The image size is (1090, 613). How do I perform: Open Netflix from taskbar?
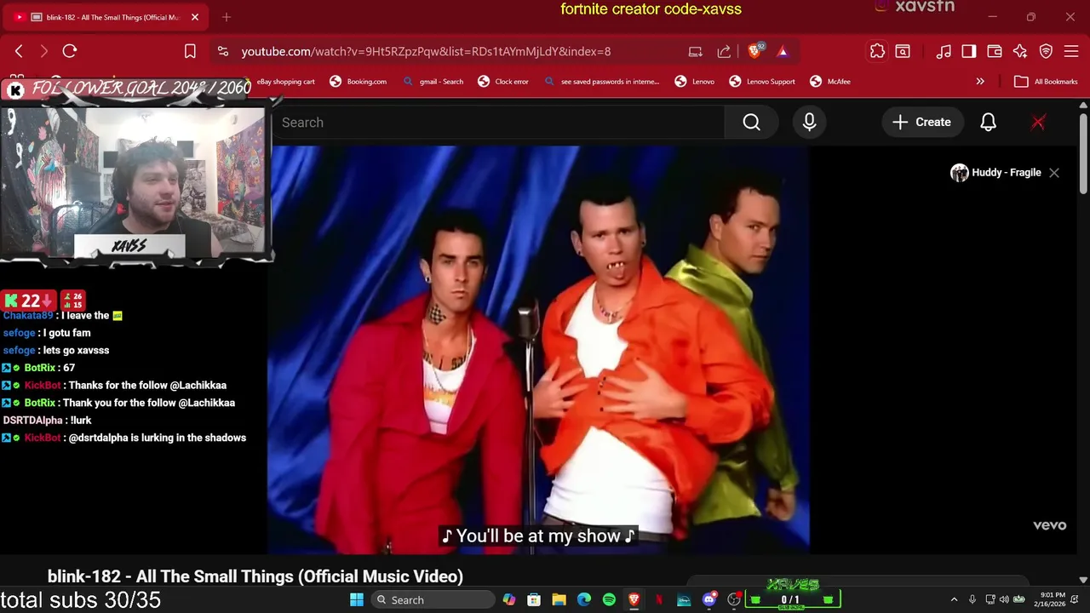pyautogui.click(x=659, y=600)
